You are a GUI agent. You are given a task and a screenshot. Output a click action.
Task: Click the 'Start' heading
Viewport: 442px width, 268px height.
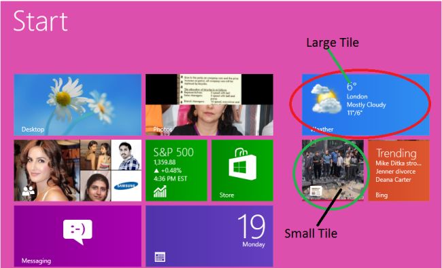(x=40, y=21)
